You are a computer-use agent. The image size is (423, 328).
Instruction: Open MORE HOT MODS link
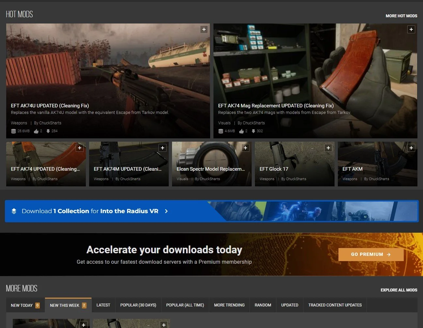401,16
